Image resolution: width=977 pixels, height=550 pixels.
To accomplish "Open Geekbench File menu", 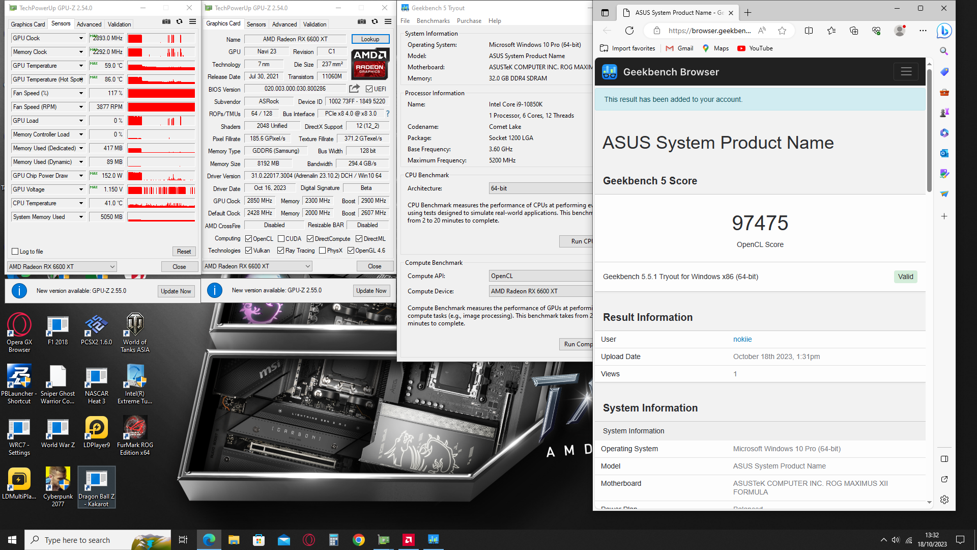I will coord(405,21).
